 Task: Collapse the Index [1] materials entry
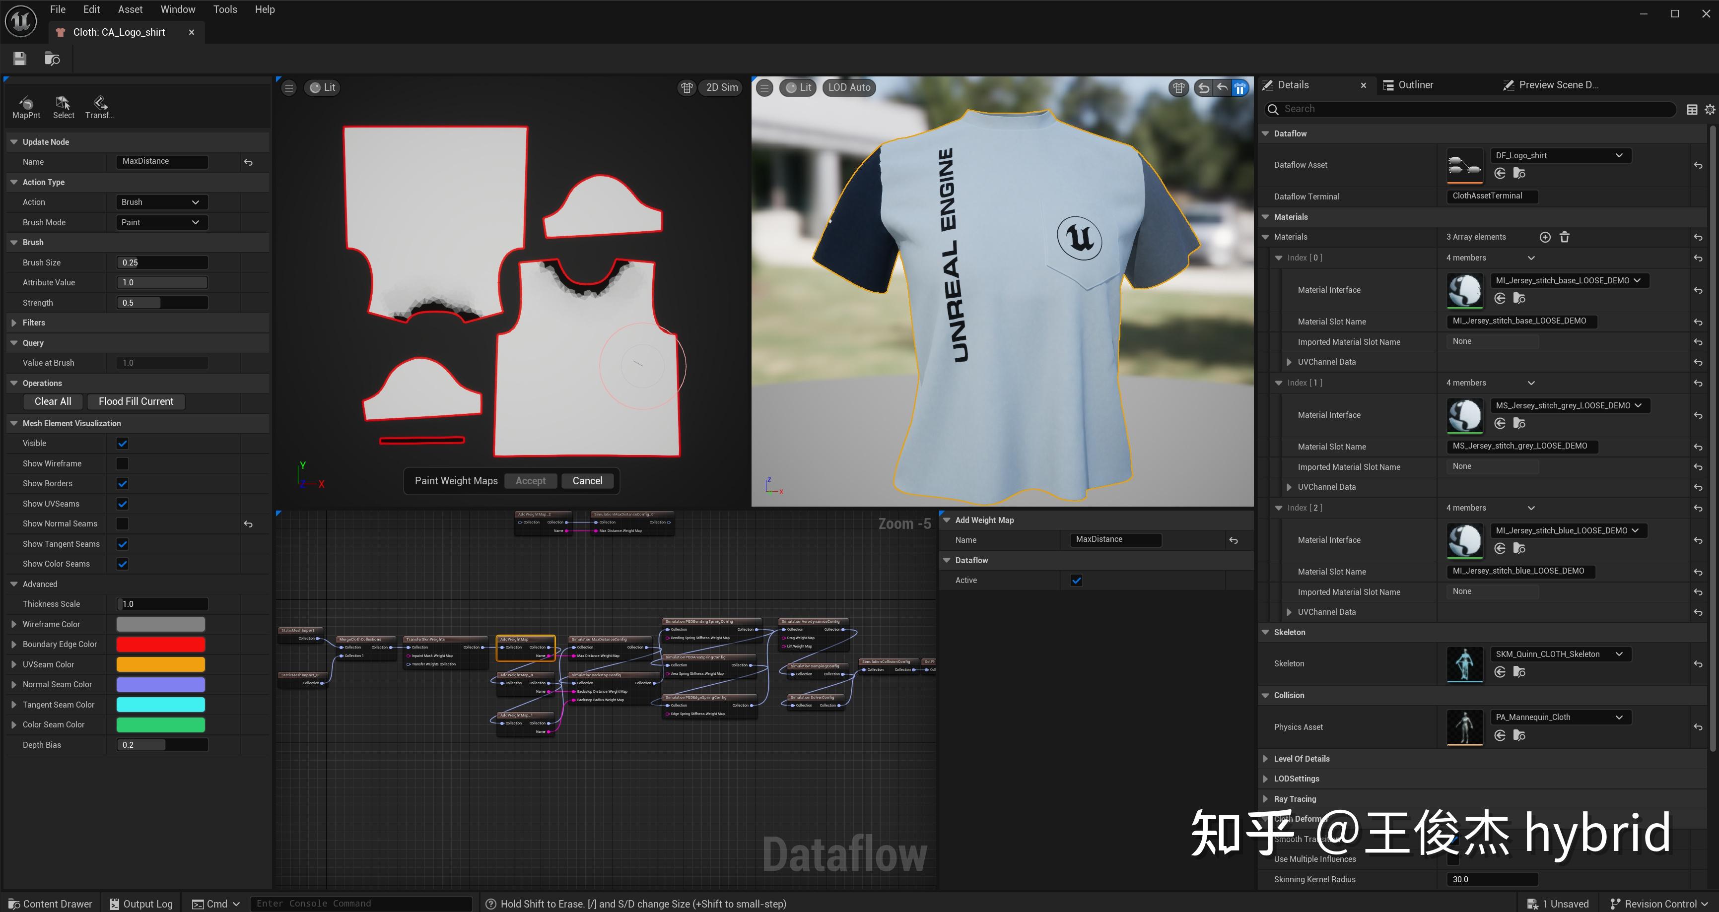pyautogui.click(x=1279, y=382)
